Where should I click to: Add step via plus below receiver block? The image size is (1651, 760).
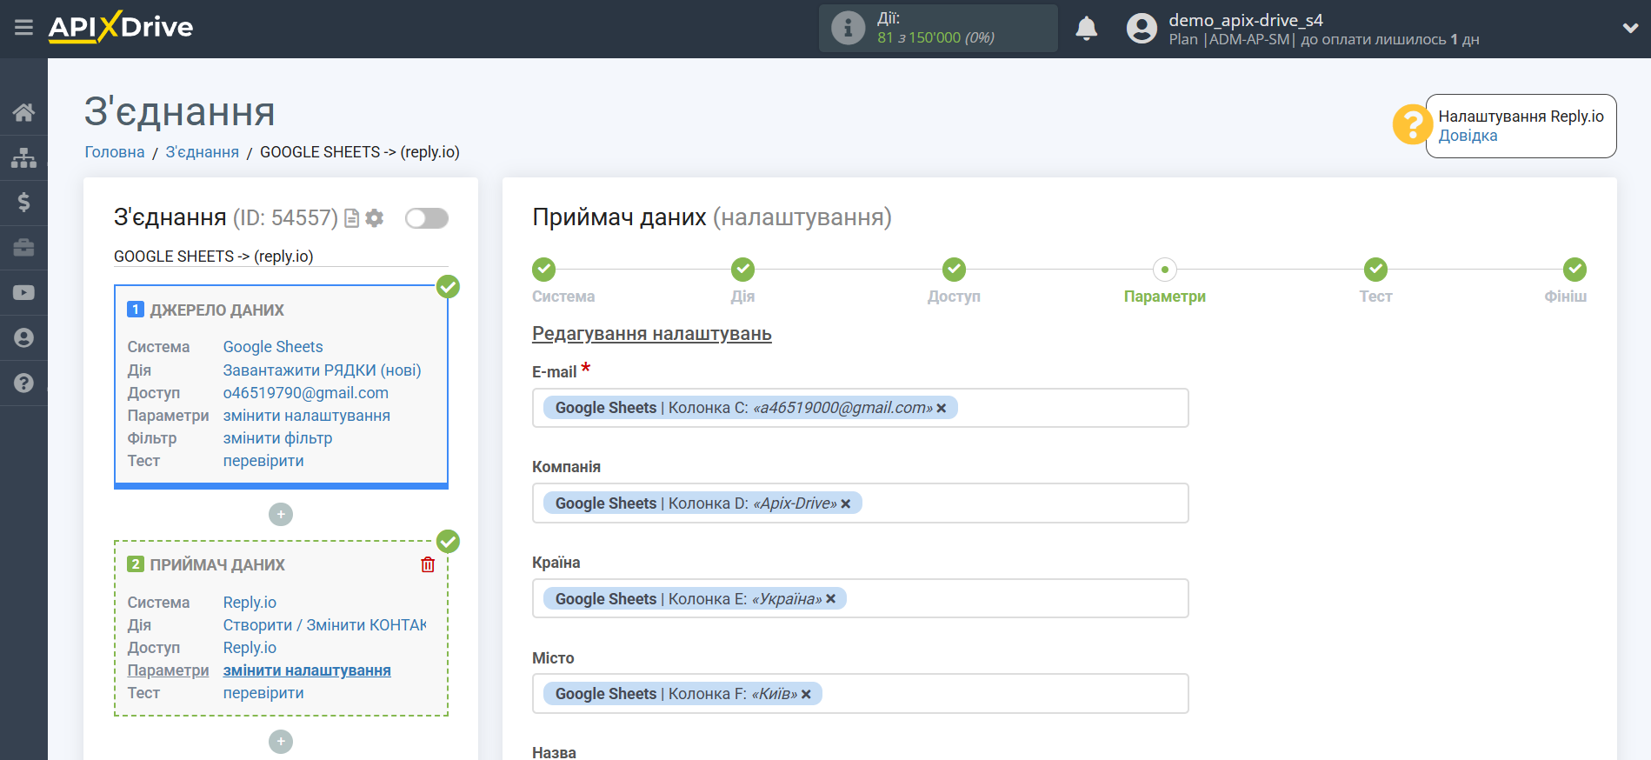pos(281,742)
